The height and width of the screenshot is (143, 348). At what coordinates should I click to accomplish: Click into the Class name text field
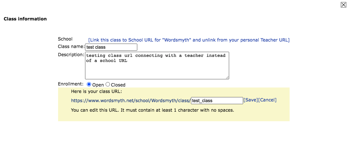pyautogui.click(x=111, y=47)
